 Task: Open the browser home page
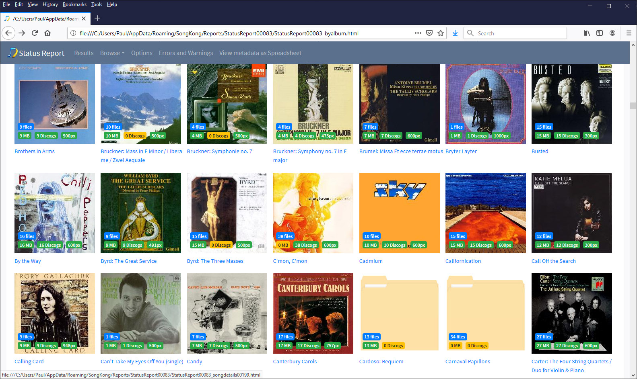pos(47,33)
